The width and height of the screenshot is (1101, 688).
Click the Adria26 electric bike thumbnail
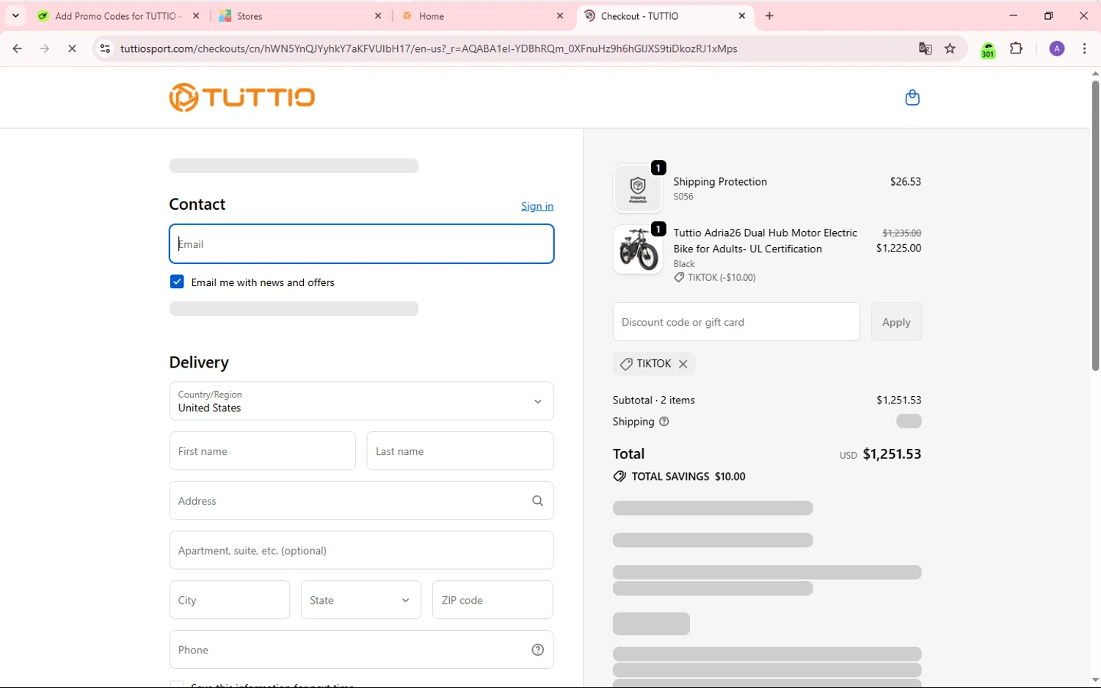(x=638, y=249)
